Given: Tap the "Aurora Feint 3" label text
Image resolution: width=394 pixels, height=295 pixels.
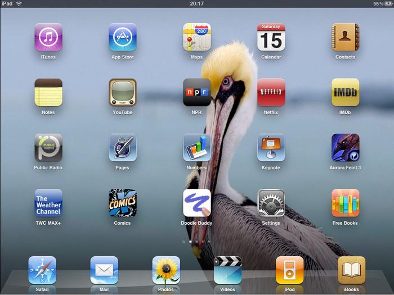Looking at the screenshot, I should coord(345,167).
